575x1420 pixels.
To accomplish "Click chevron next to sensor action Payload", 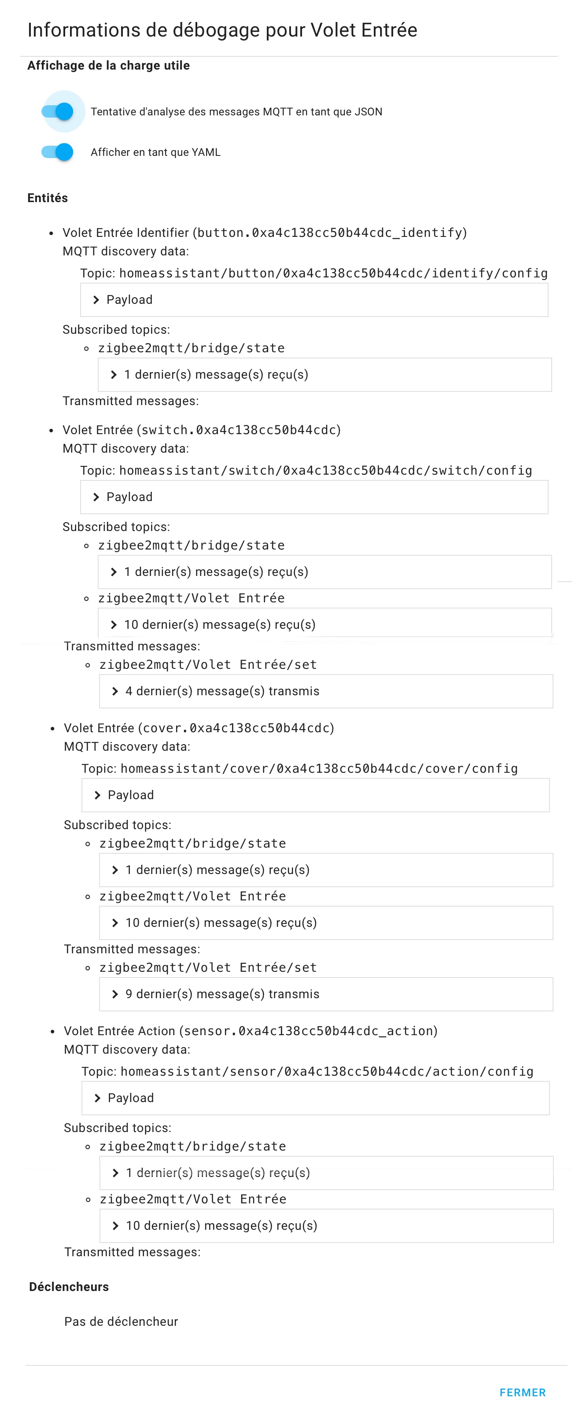I will (x=98, y=1098).
